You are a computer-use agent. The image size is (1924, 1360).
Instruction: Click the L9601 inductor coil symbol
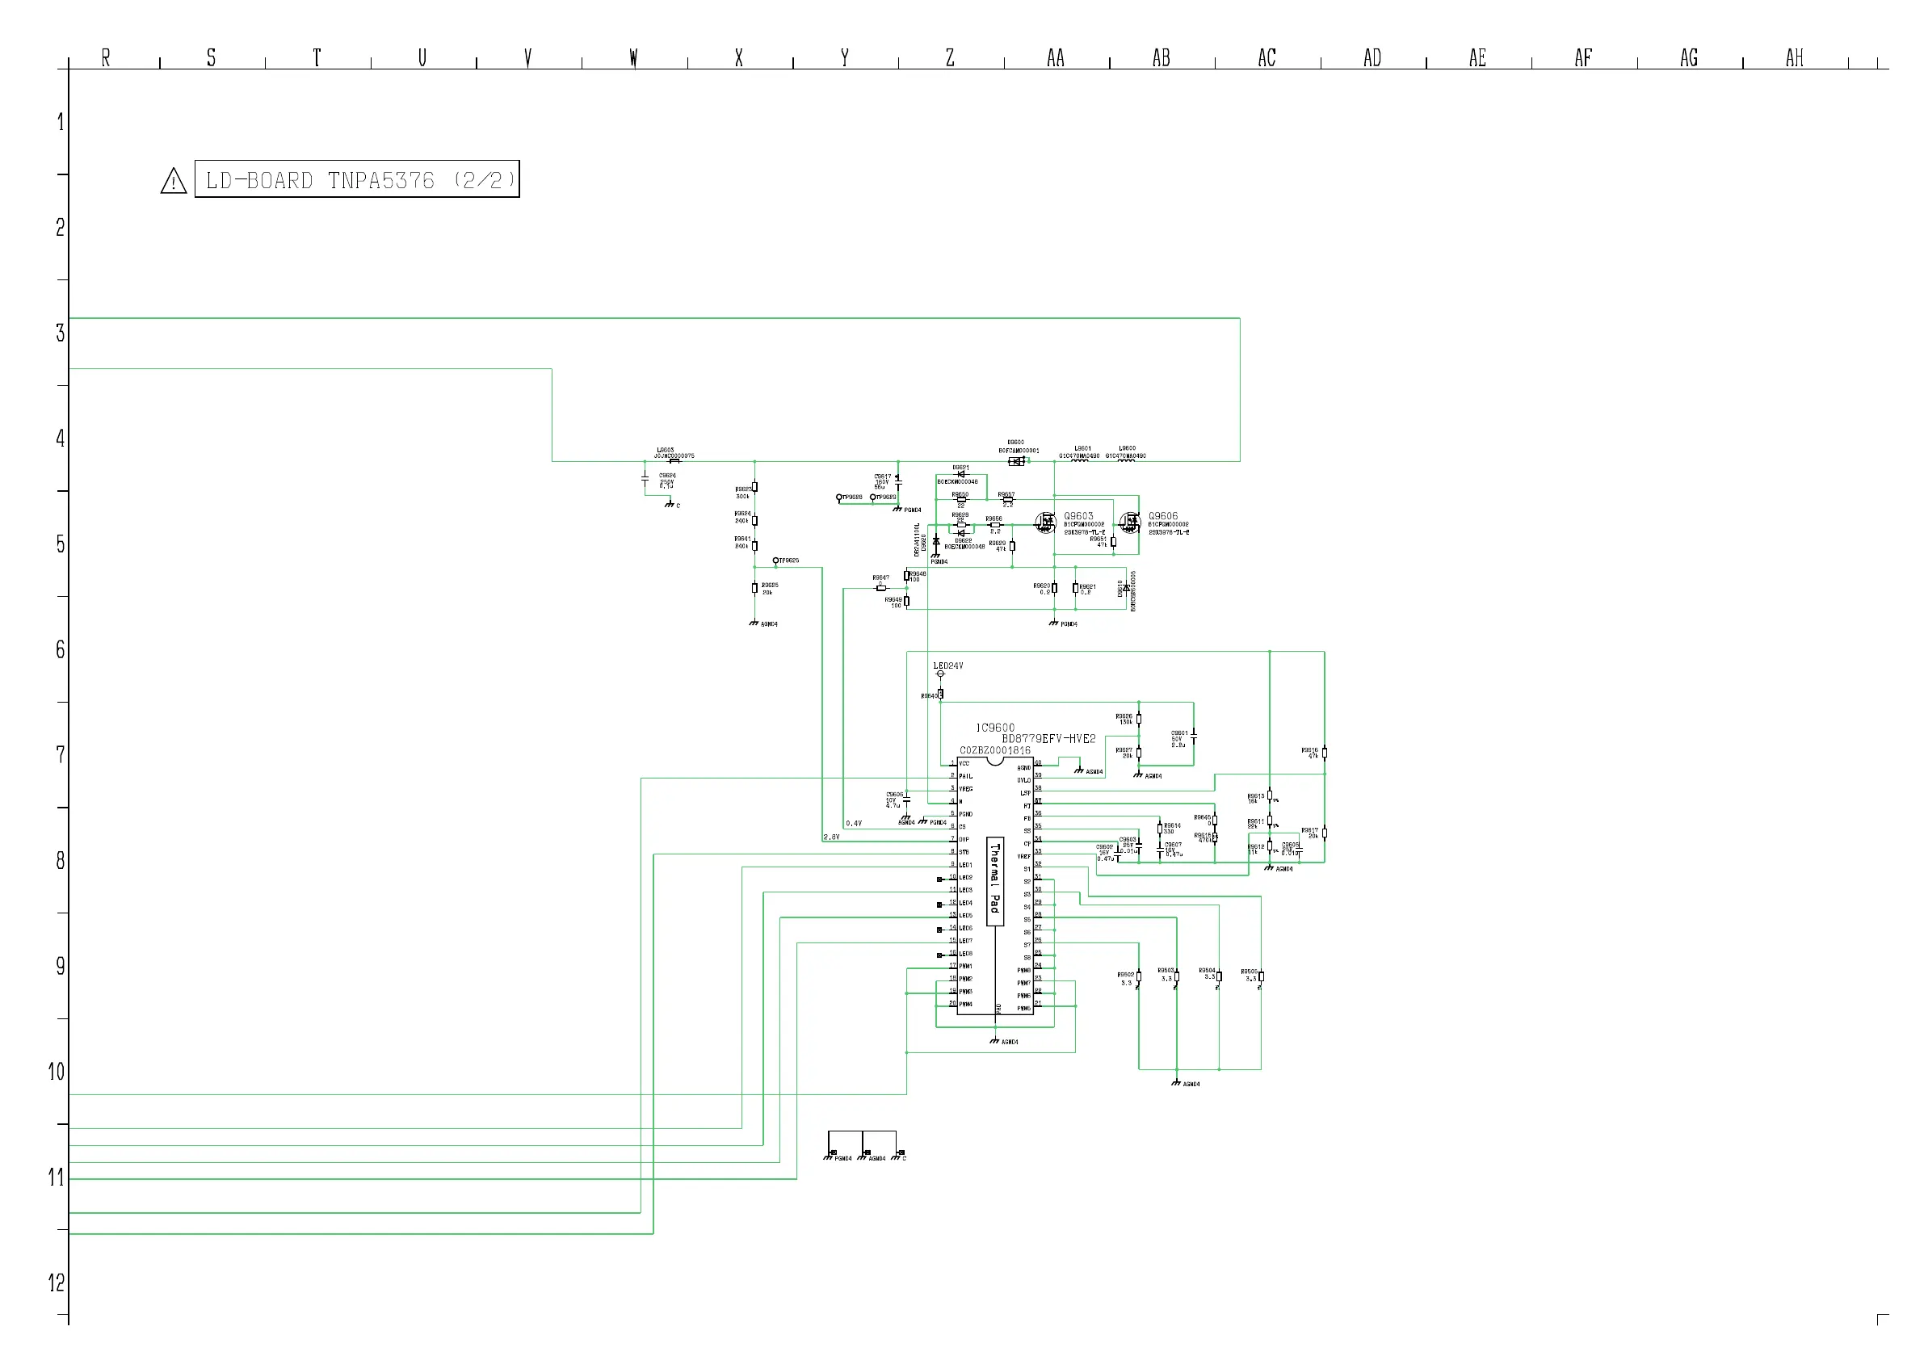pos(1079,460)
